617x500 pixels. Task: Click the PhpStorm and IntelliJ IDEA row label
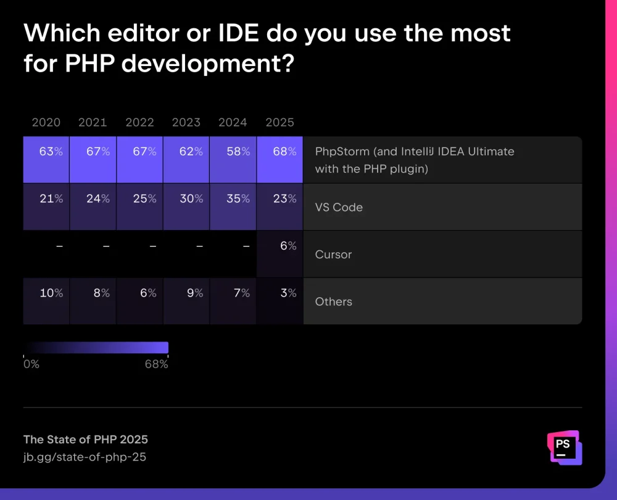(x=414, y=160)
